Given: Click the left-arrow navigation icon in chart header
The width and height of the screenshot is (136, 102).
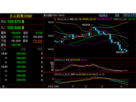Looking at the screenshot, I should click(124, 15).
